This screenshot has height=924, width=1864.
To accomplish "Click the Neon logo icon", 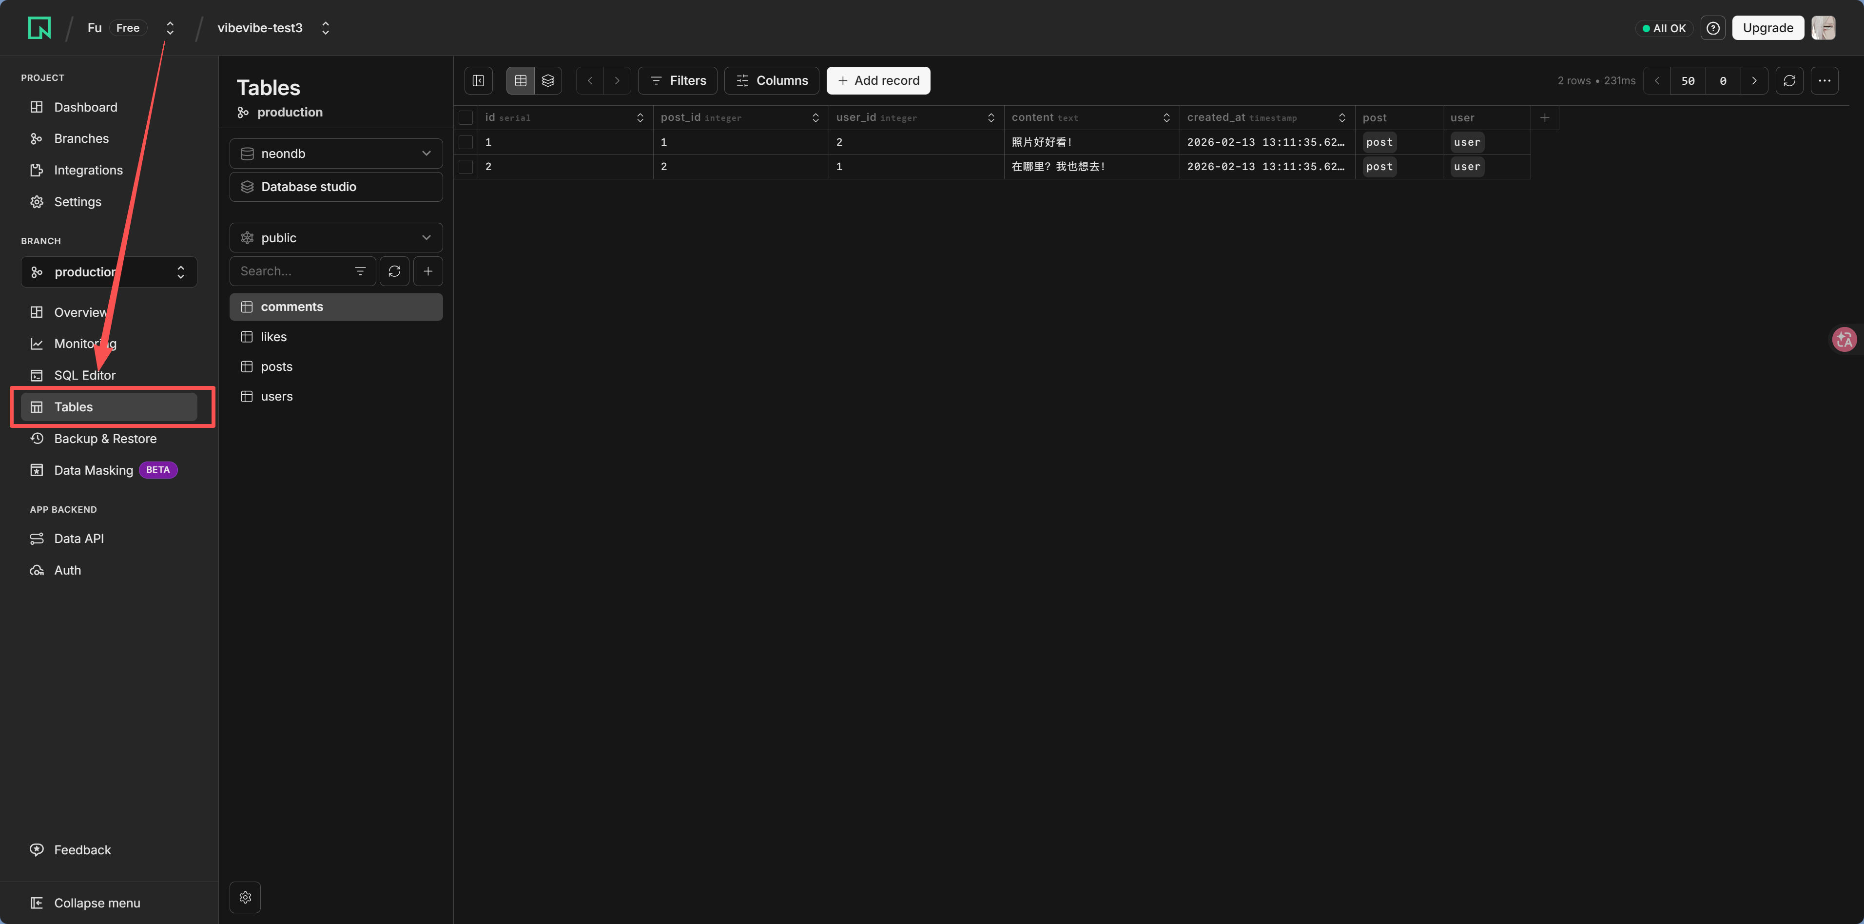I will pos(39,27).
